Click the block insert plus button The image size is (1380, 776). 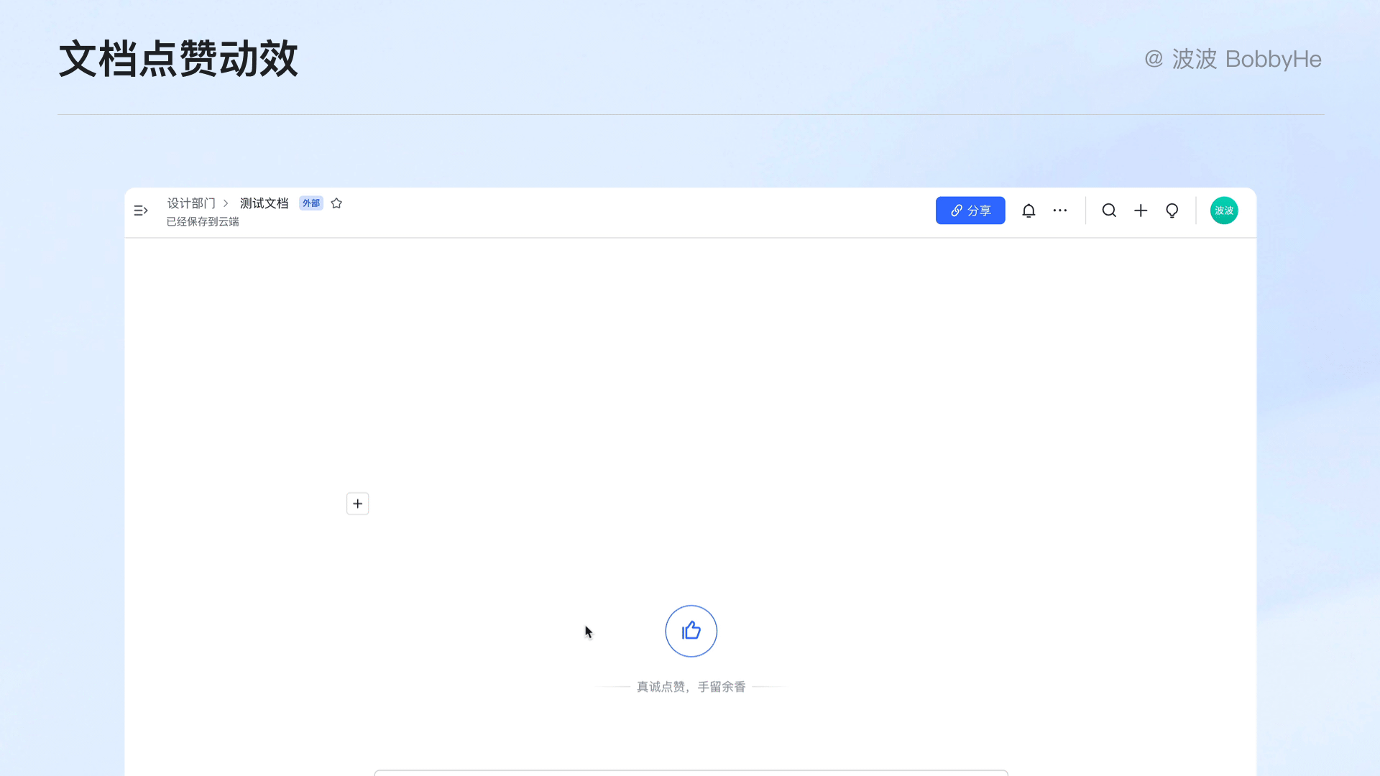[x=358, y=504]
